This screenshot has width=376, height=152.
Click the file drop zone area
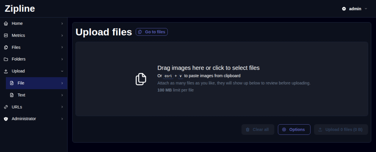222,79
